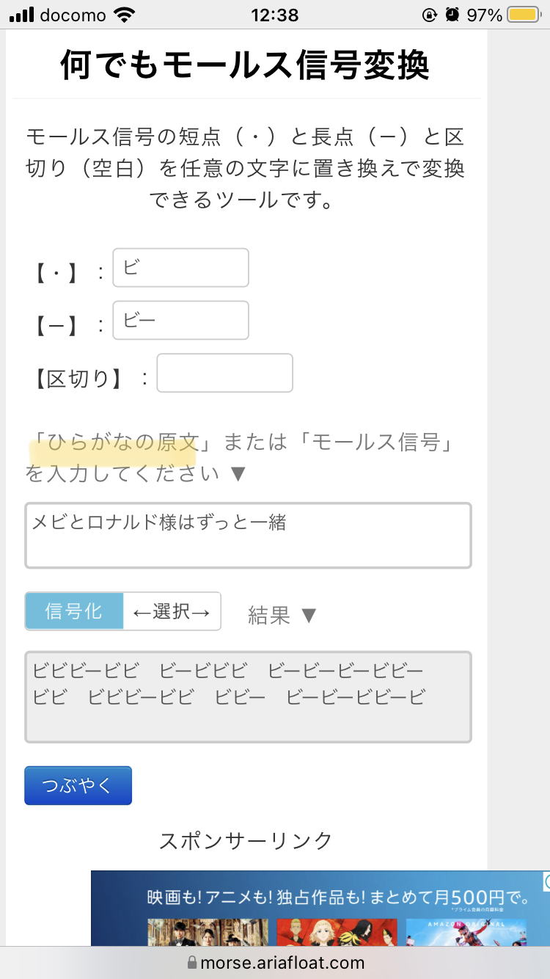Click the ▼ arrow next to 結果
This screenshot has width=550, height=979.
click(x=309, y=615)
